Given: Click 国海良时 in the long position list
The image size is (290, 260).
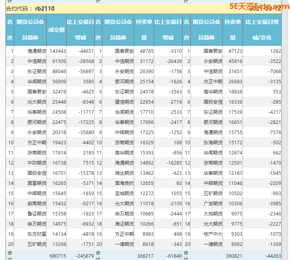Looking at the screenshot, I should [x=124, y=183].
